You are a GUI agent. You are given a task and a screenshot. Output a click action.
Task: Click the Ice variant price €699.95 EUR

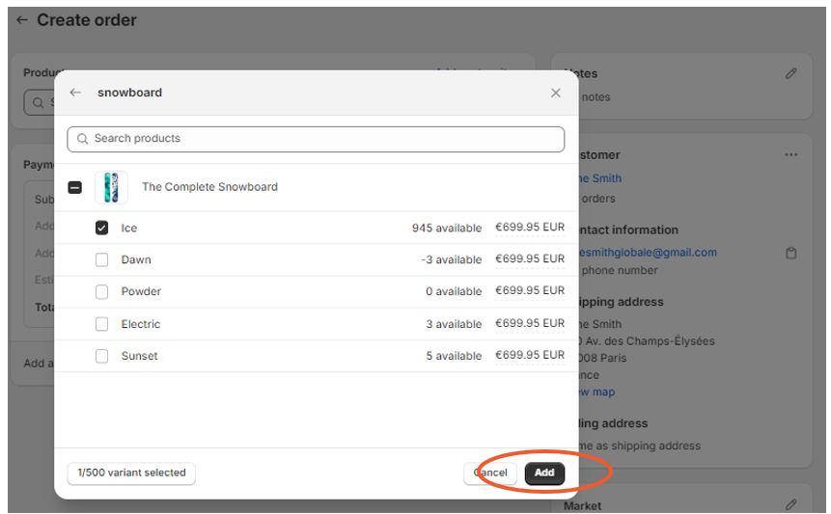(529, 229)
